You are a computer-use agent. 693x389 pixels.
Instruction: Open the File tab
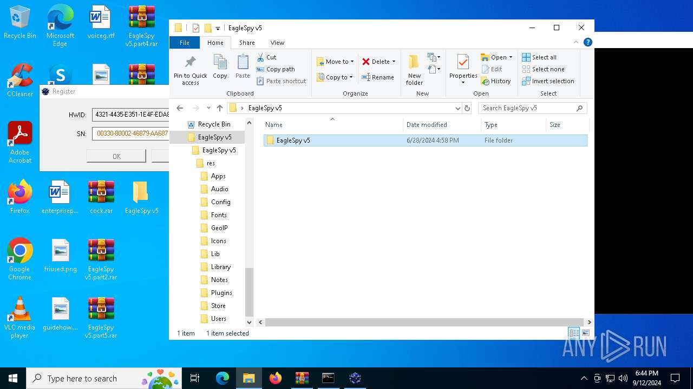(185, 43)
